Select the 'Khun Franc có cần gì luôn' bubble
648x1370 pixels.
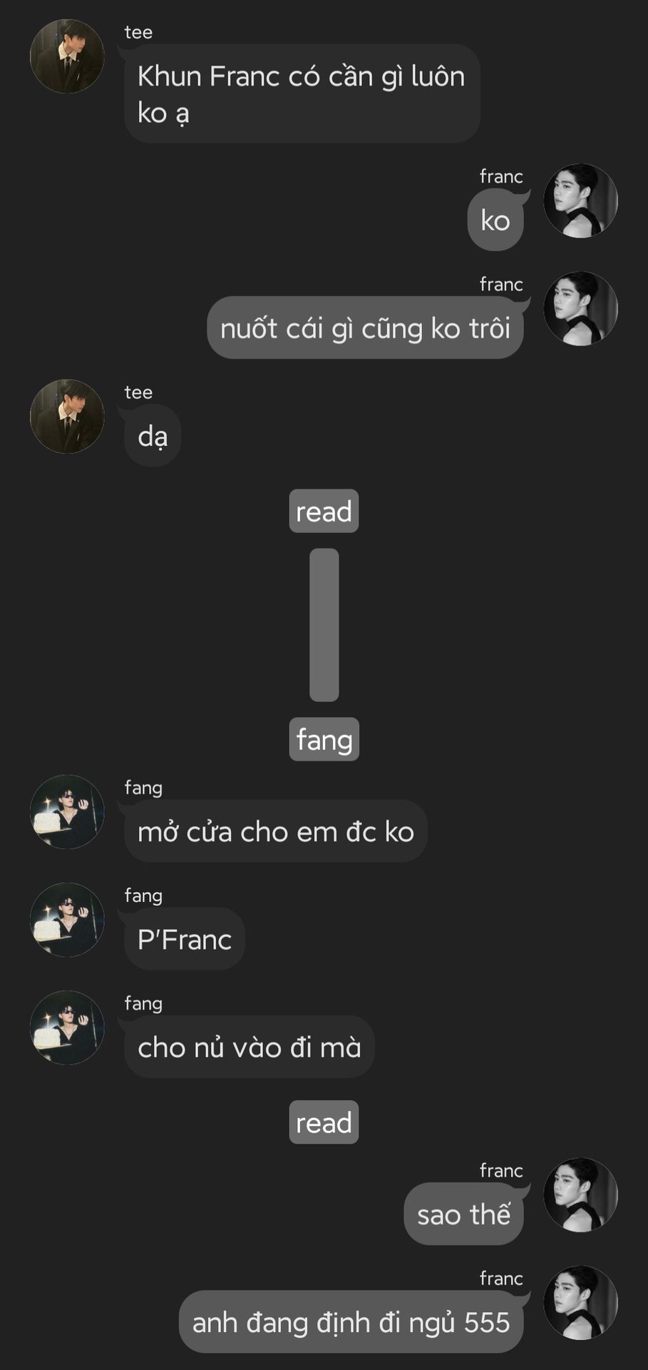click(x=302, y=93)
